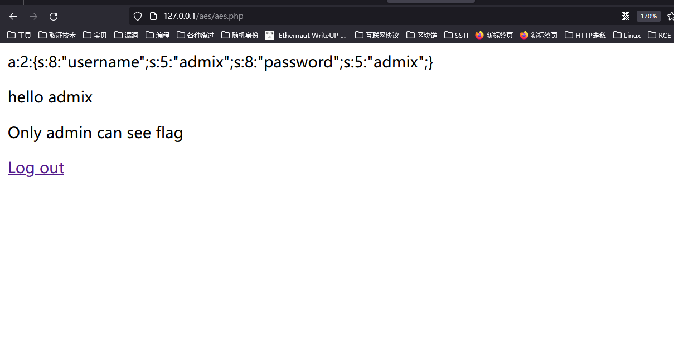Reset the 170% zoom level badge
Viewport: 674px width, 363px height.
[648, 16]
